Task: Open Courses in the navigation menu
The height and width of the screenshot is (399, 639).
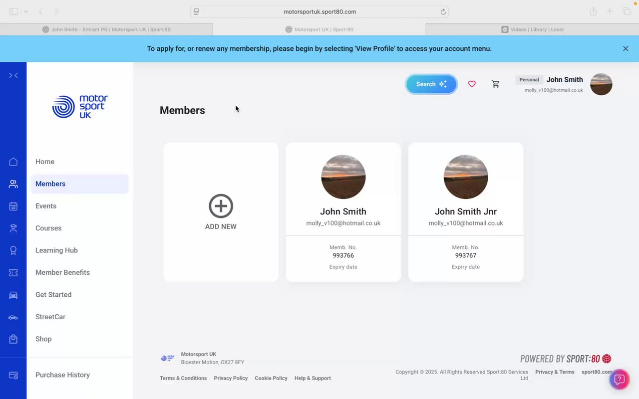Action: (48, 228)
